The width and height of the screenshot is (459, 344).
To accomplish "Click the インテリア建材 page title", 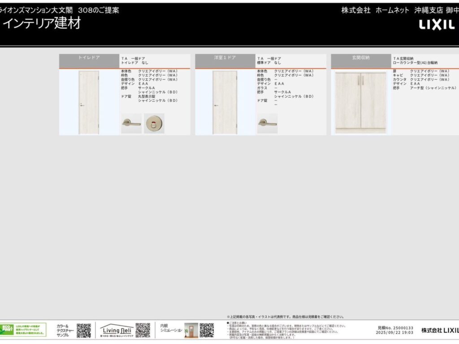I will point(42,23).
